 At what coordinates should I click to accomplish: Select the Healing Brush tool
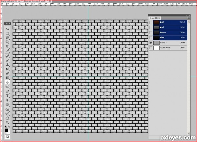[7, 56]
